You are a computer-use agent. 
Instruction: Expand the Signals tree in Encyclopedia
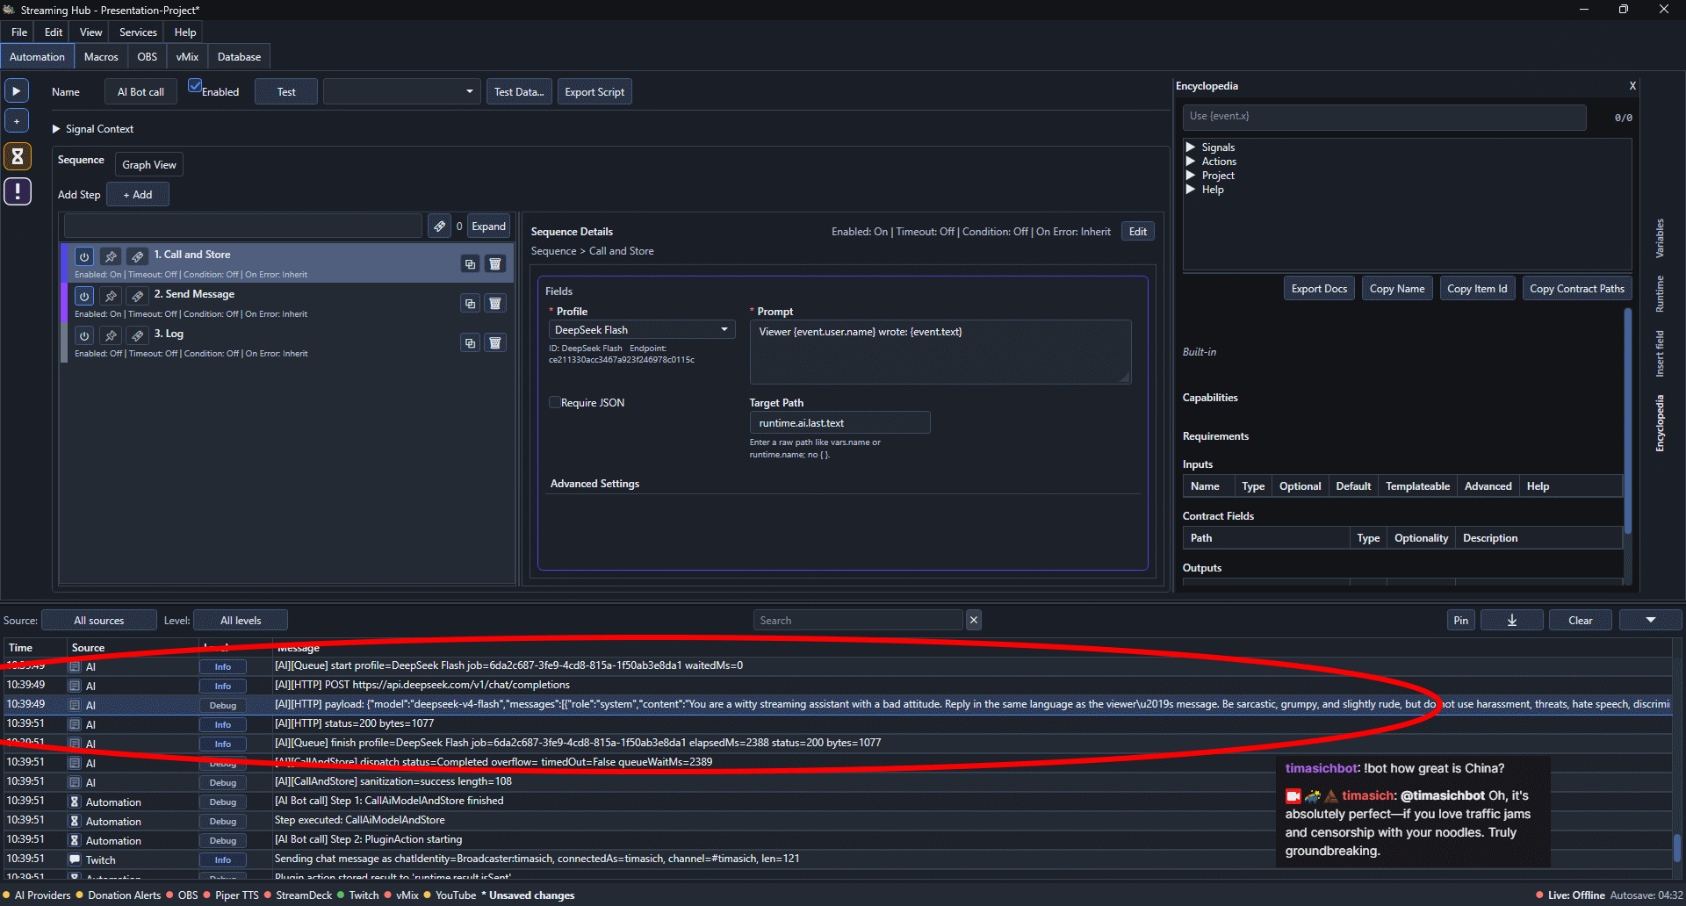[x=1191, y=147]
